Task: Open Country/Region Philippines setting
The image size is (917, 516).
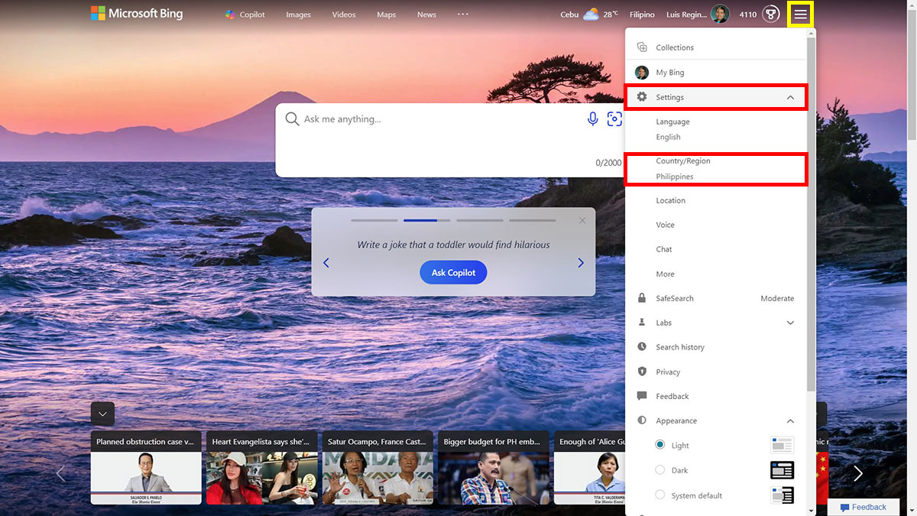Action: (x=716, y=169)
